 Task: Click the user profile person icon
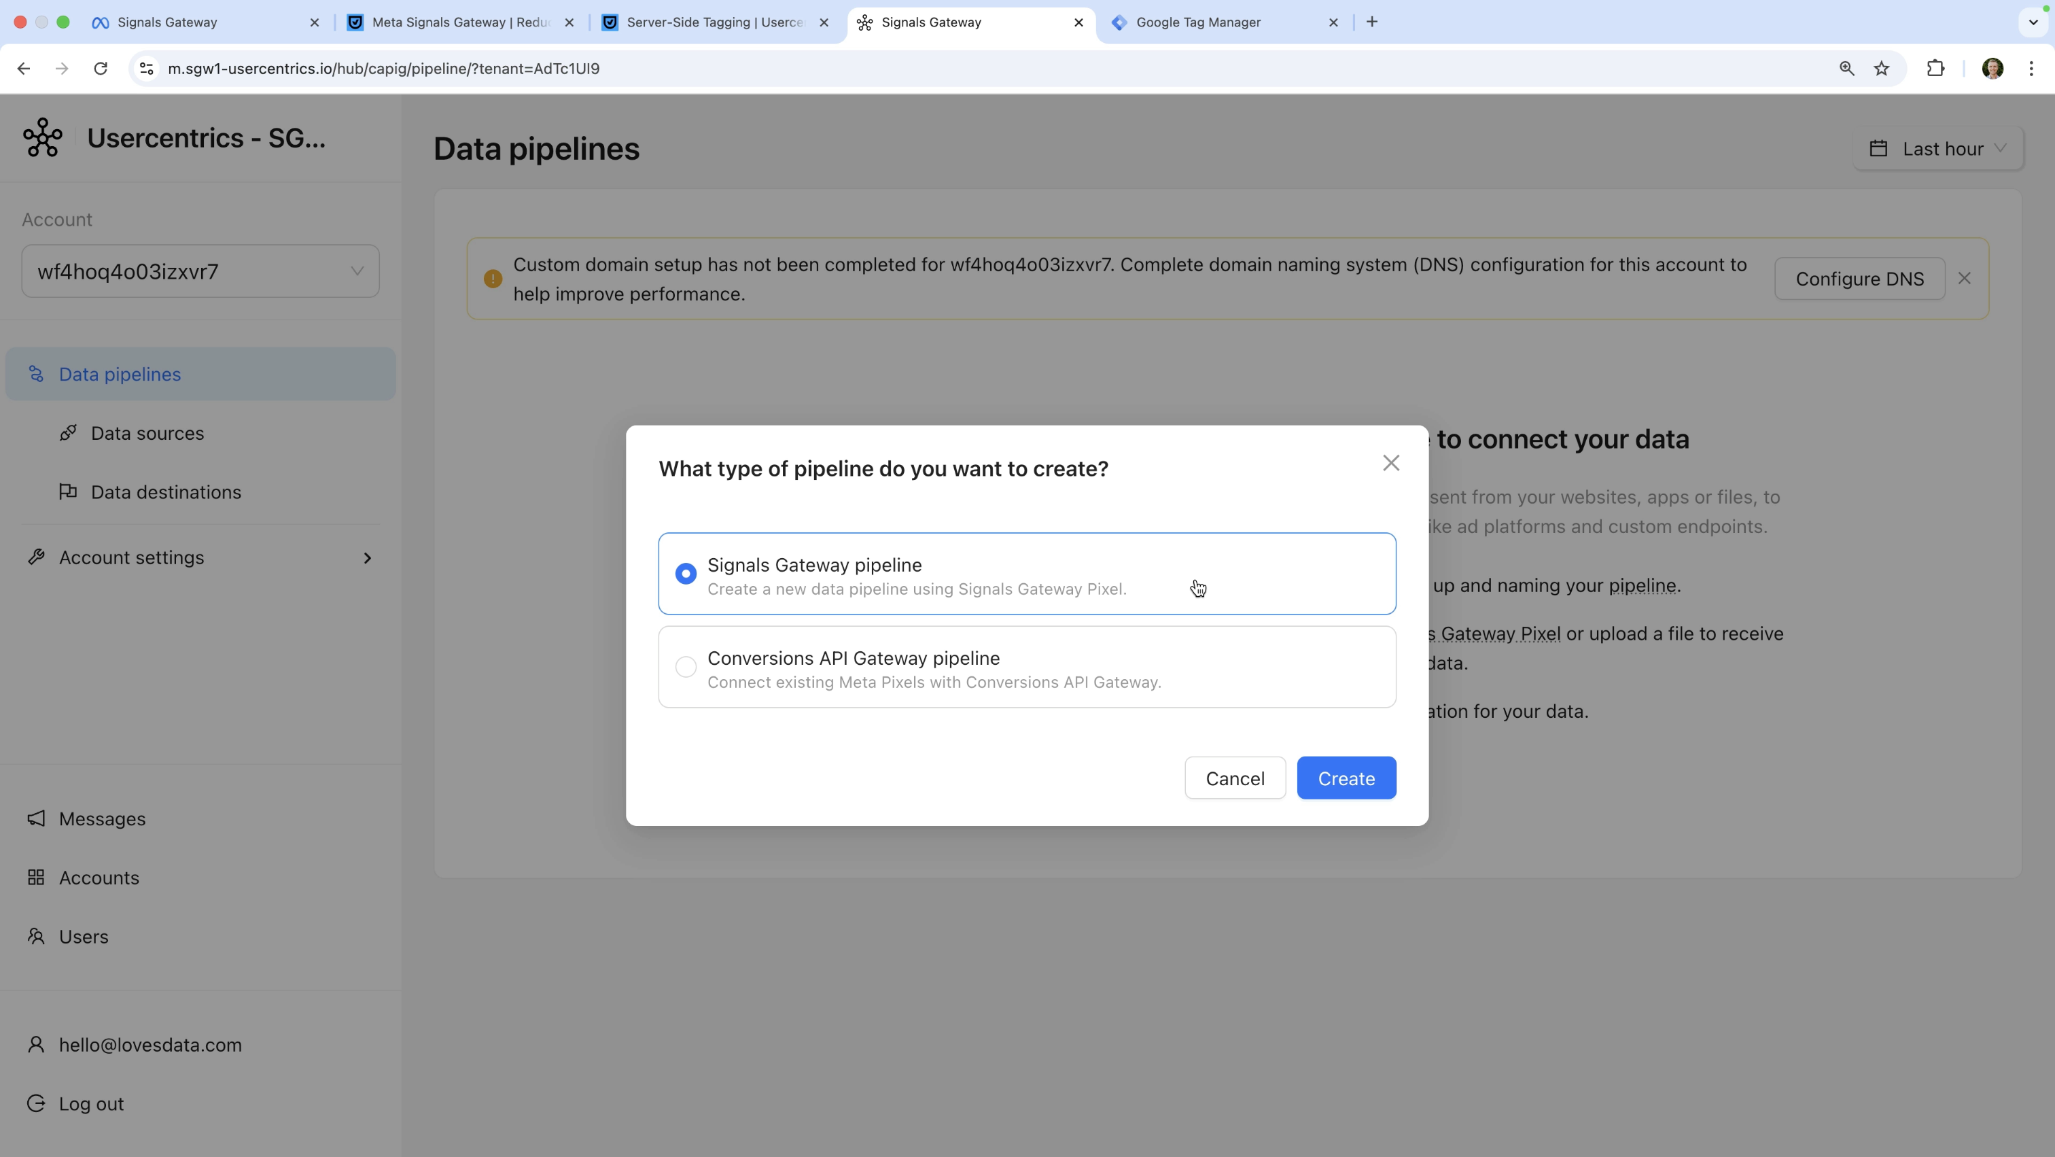[x=36, y=1044]
